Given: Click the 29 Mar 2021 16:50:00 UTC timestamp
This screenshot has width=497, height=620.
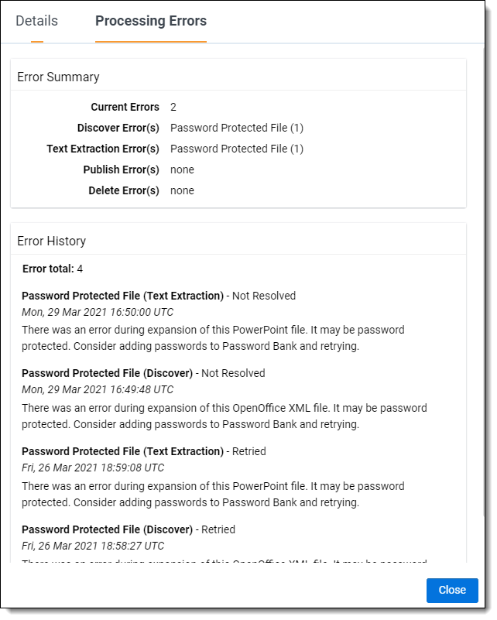Looking at the screenshot, I should tap(98, 312).
